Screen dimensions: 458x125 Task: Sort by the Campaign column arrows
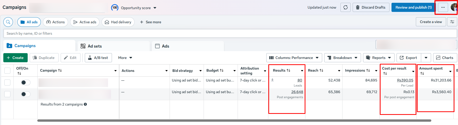[x=60, y=70]
